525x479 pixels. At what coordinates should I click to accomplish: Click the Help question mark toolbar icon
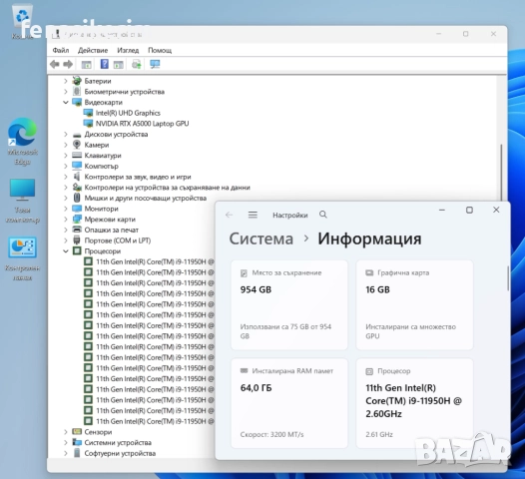(105, 64)
